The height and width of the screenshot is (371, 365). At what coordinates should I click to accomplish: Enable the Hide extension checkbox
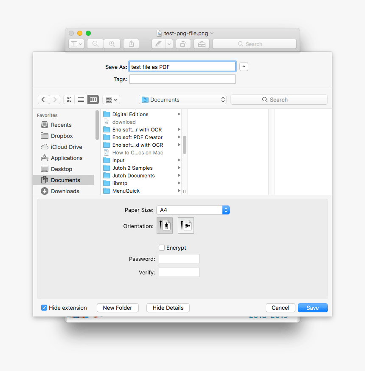(44, 308)
